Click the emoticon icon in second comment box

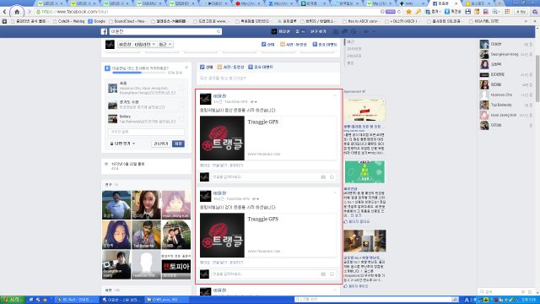(x=332, y=274)
